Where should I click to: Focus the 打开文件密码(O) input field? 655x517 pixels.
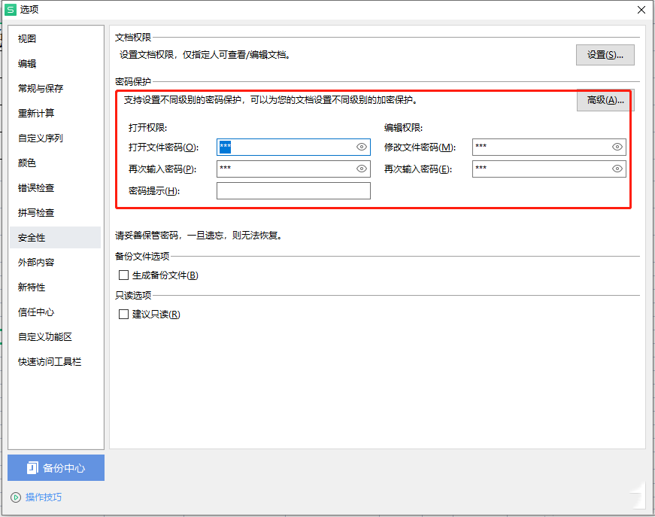293,147
